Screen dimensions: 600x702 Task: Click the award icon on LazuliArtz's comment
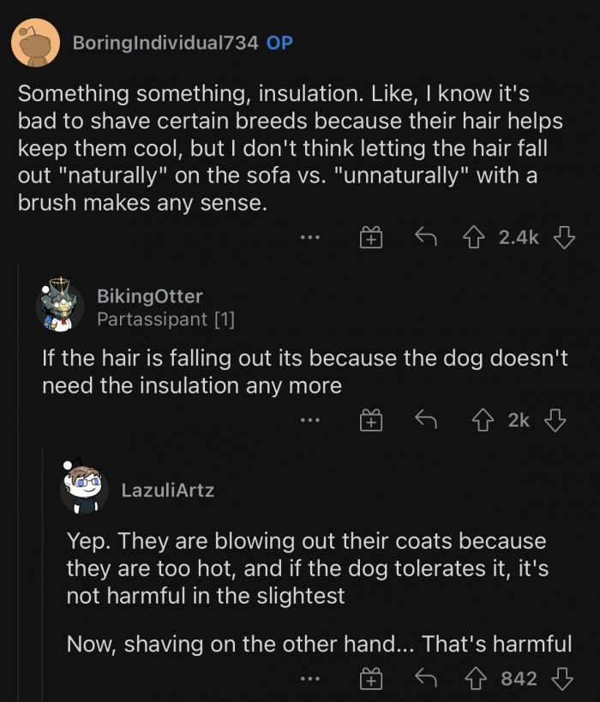(x=369, y=680)
